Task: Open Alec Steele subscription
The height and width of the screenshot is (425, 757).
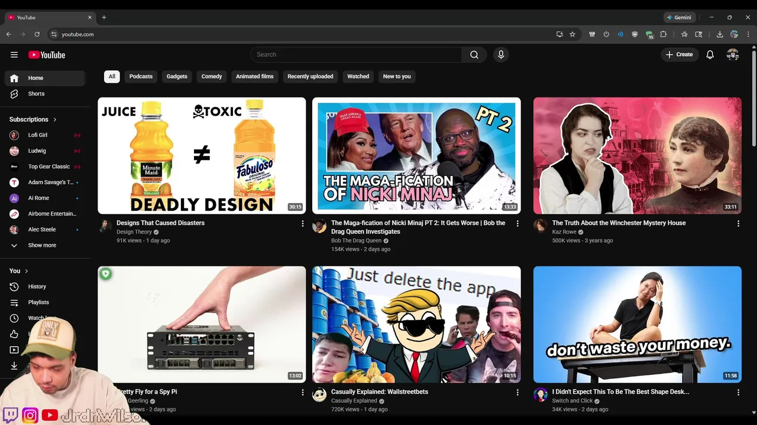Action: [45, 230]
